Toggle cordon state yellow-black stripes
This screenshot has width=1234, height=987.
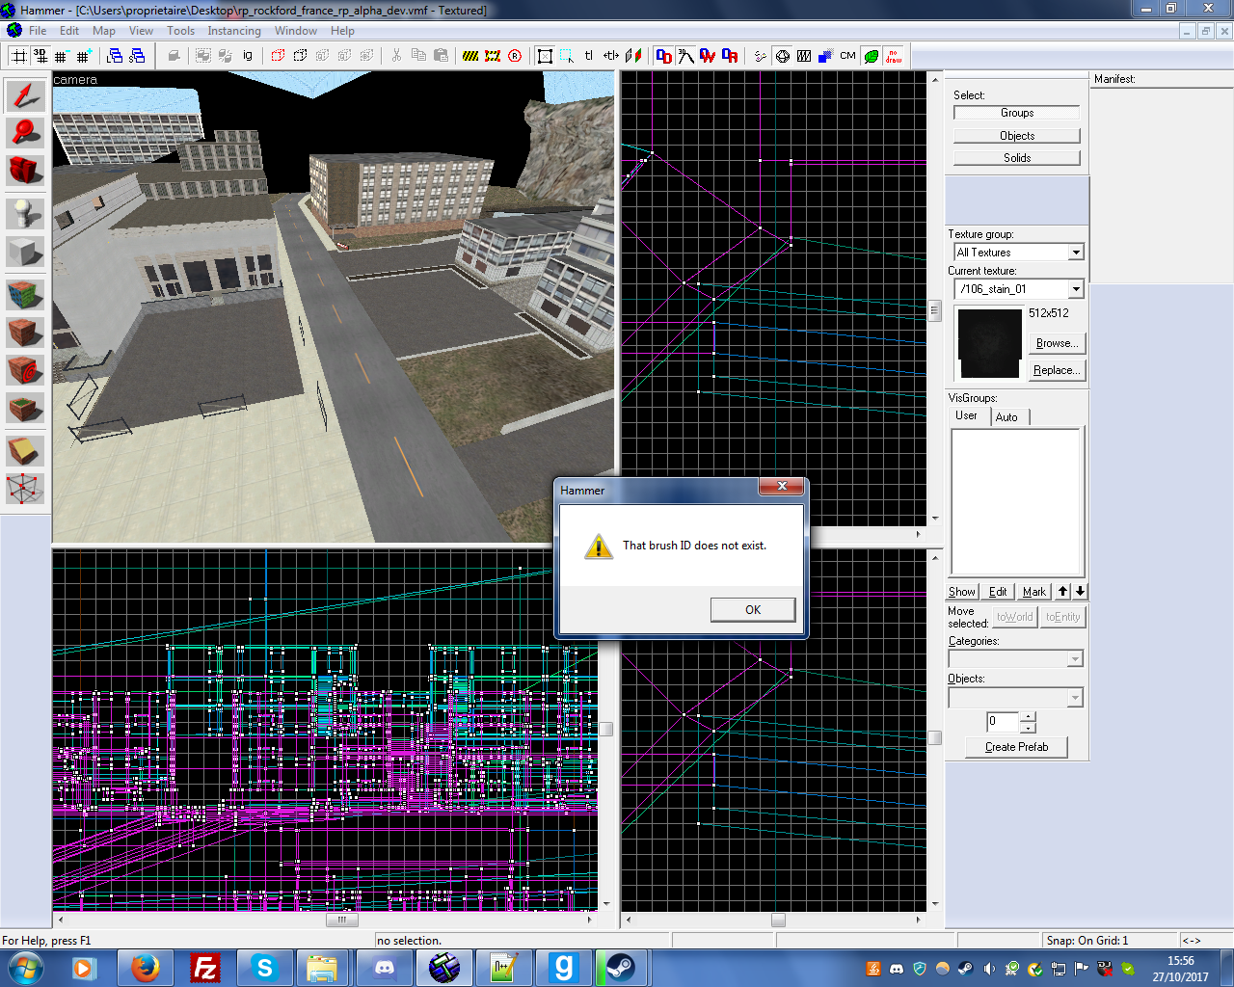[x=470, y=56]
